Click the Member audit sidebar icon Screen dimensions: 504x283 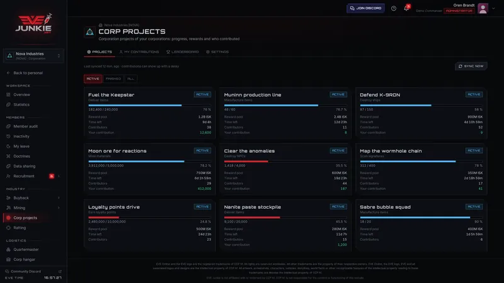click(8, 126)
